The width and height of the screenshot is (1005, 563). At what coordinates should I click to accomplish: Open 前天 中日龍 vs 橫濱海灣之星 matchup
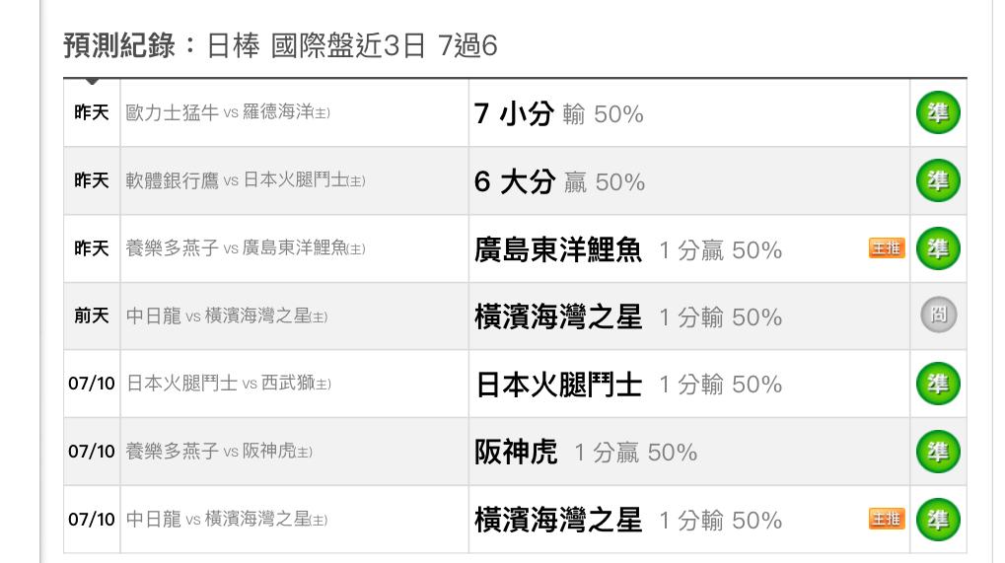227,316
